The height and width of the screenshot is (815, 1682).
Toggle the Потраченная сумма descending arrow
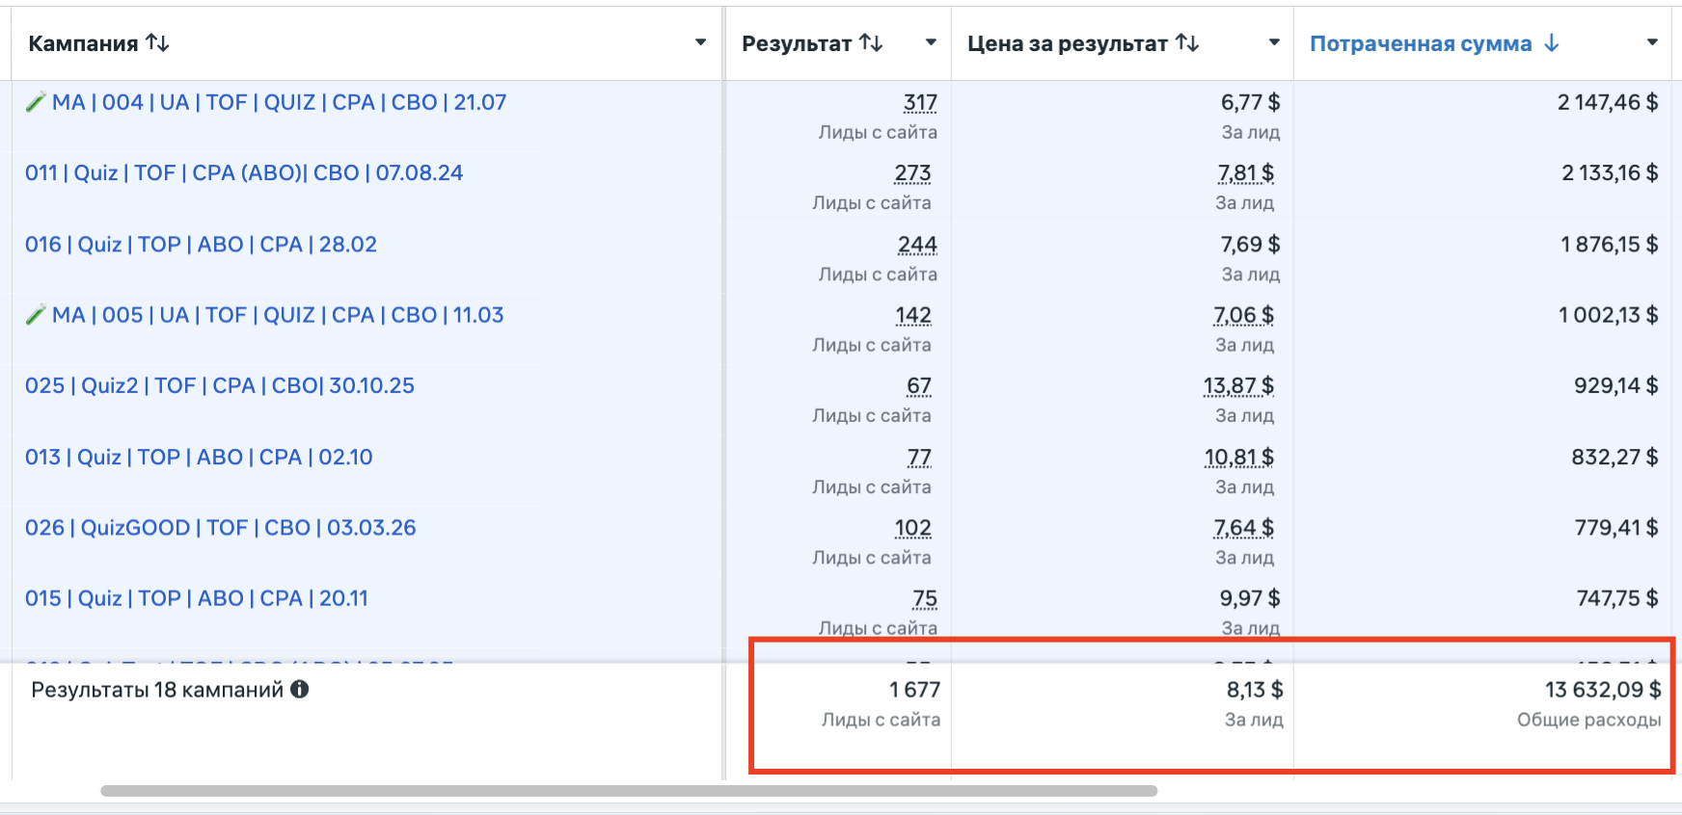[1552, 43]
